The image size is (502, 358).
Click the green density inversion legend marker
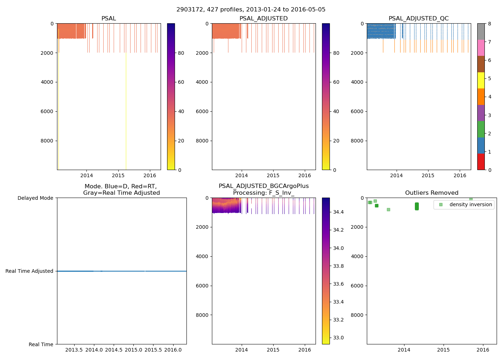(x=441, y=204)
